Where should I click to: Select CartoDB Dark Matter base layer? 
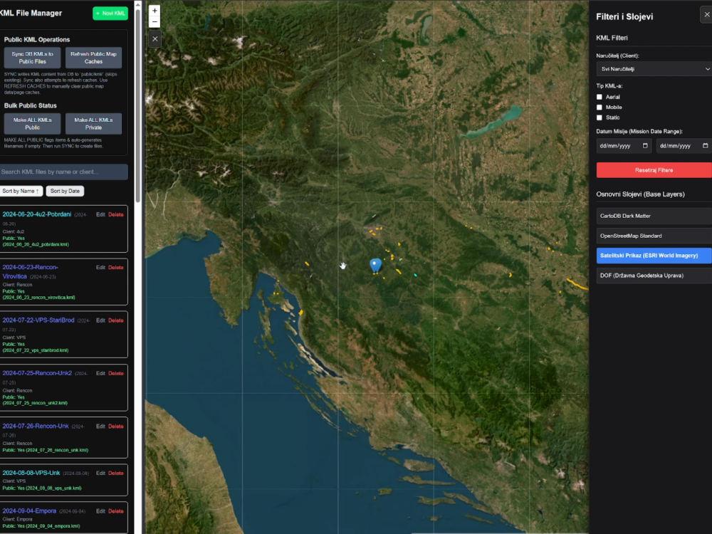(654, 216)
